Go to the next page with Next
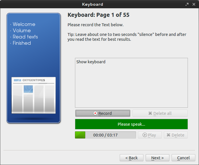 (157, 158)
